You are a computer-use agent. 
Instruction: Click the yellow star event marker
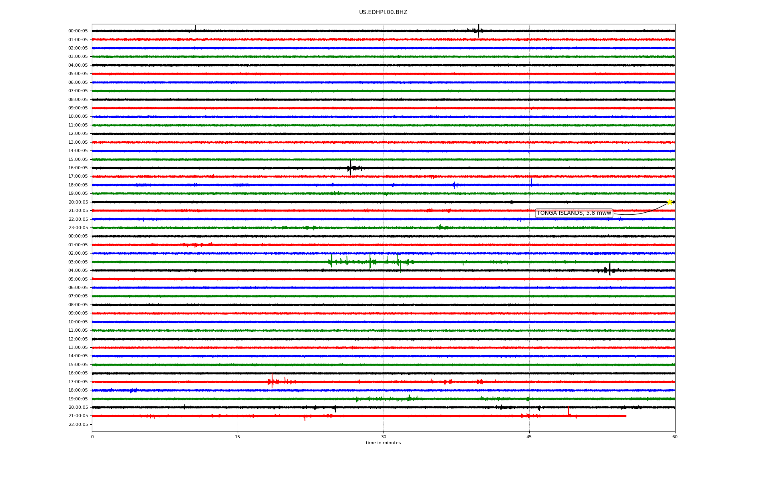click(670, 202)
